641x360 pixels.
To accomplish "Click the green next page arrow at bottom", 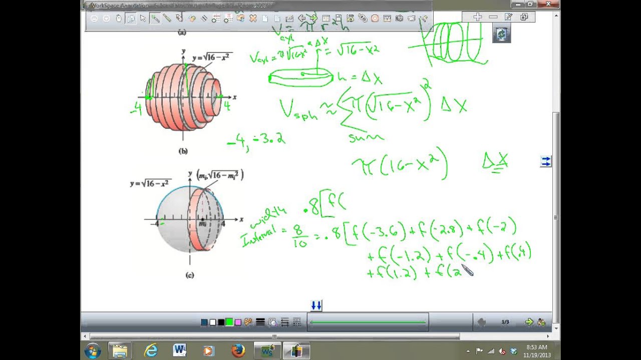I will [x=529, y=322].
